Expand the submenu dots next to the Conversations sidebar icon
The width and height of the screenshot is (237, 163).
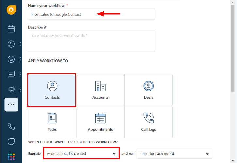coord(20,74)
